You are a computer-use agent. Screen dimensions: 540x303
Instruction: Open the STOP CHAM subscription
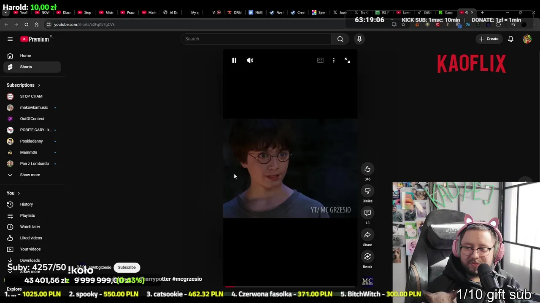[x=32, y=96]
